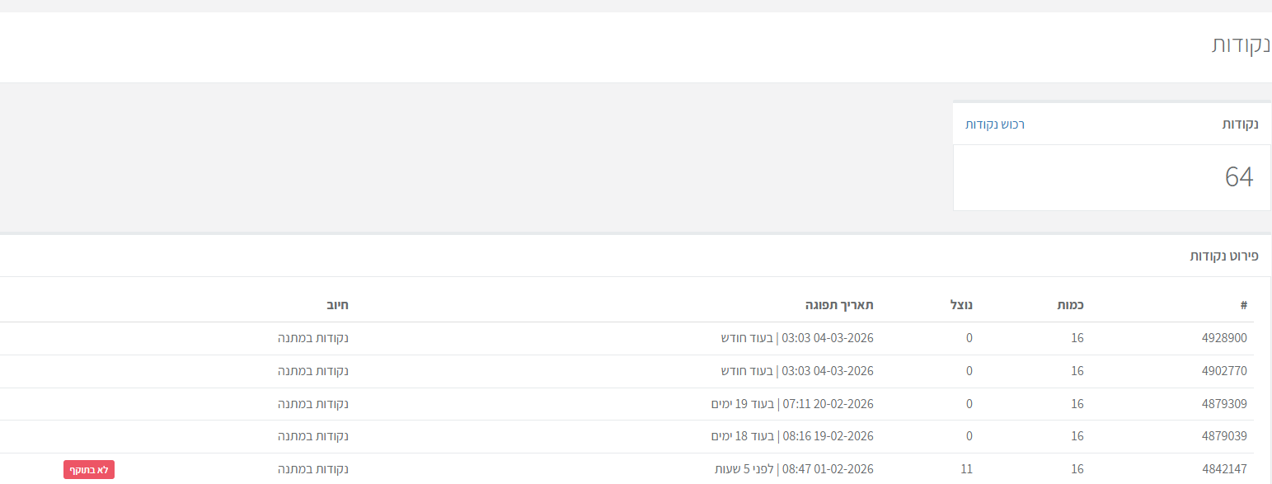Click the points balance value 64
This screenshot has height=484, width=1272.
point(1238,177)
